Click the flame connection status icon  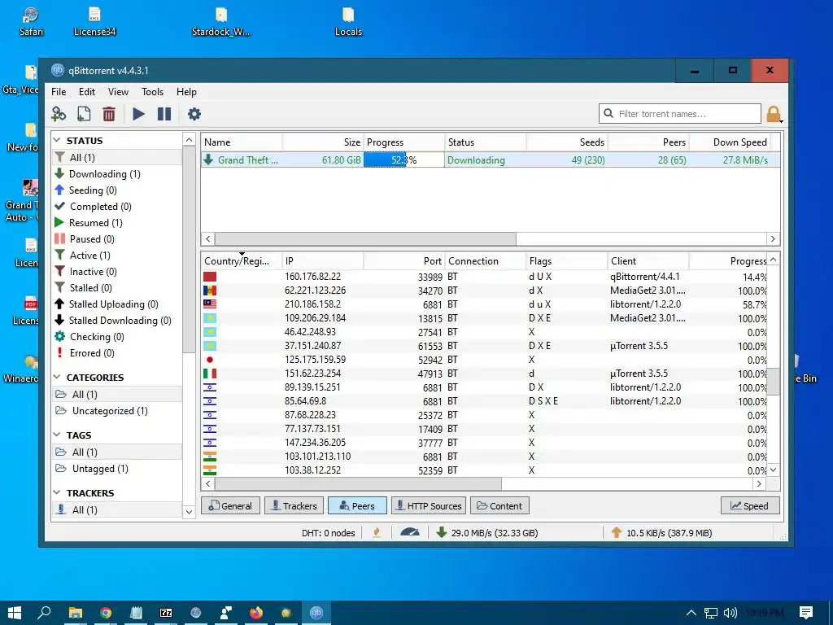click(x=377, y=532)
